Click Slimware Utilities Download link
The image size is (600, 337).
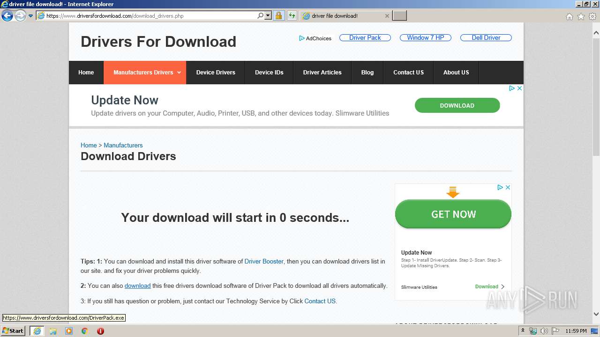[x=487, y=286]
